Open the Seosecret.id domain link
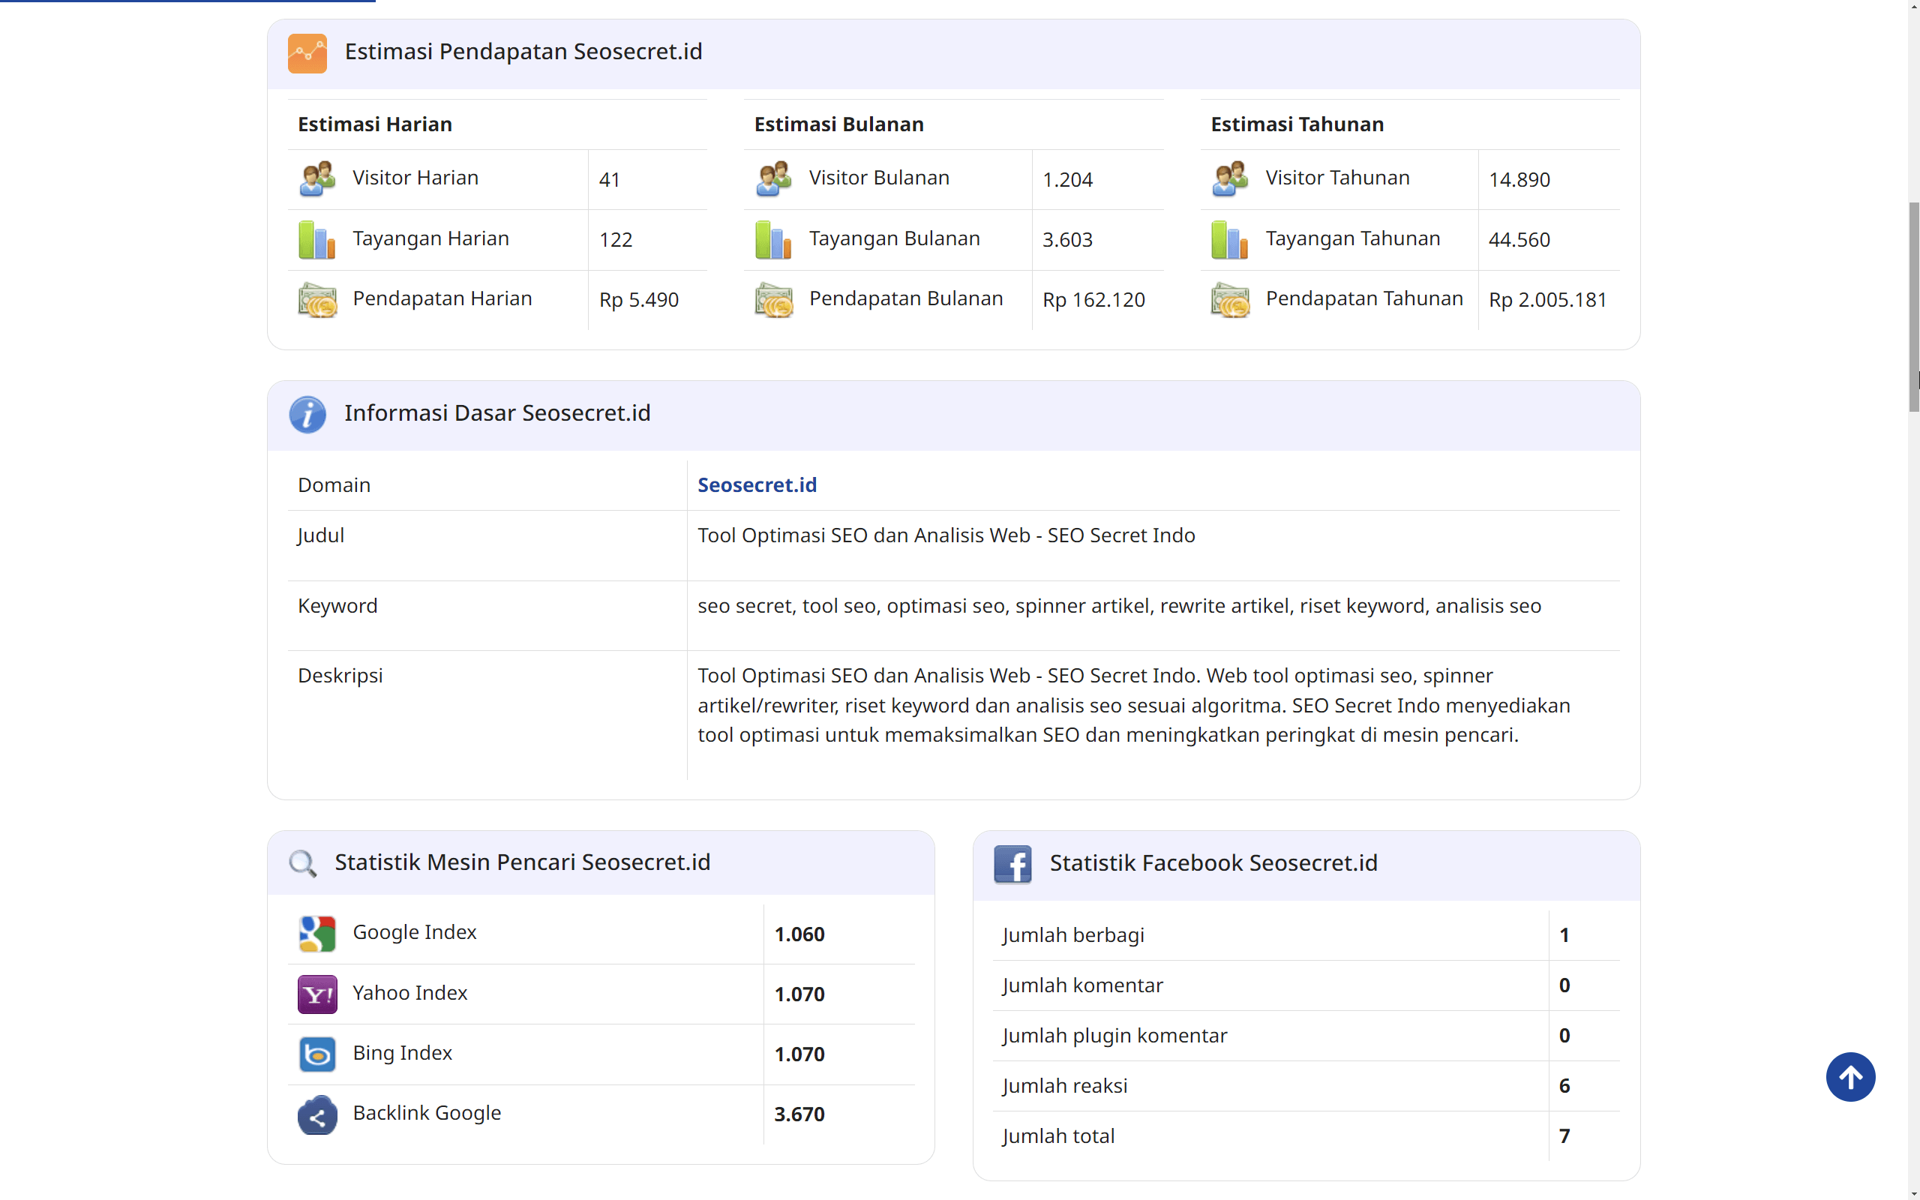Image resolution: width=1920 pixels, height=1200 pixels. point(756,485)
